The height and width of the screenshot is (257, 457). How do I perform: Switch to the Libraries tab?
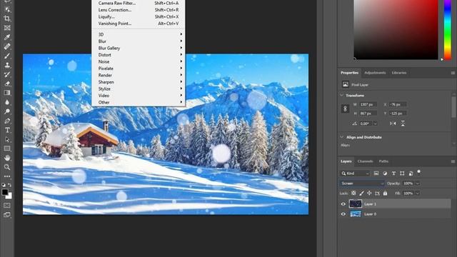click(x=399, y=73)
